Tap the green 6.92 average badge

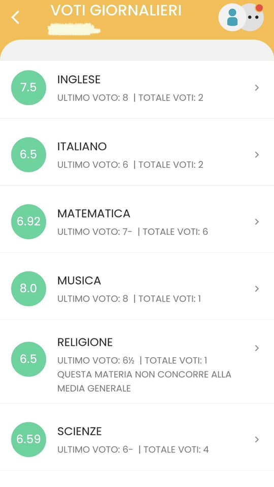[28, 222]
